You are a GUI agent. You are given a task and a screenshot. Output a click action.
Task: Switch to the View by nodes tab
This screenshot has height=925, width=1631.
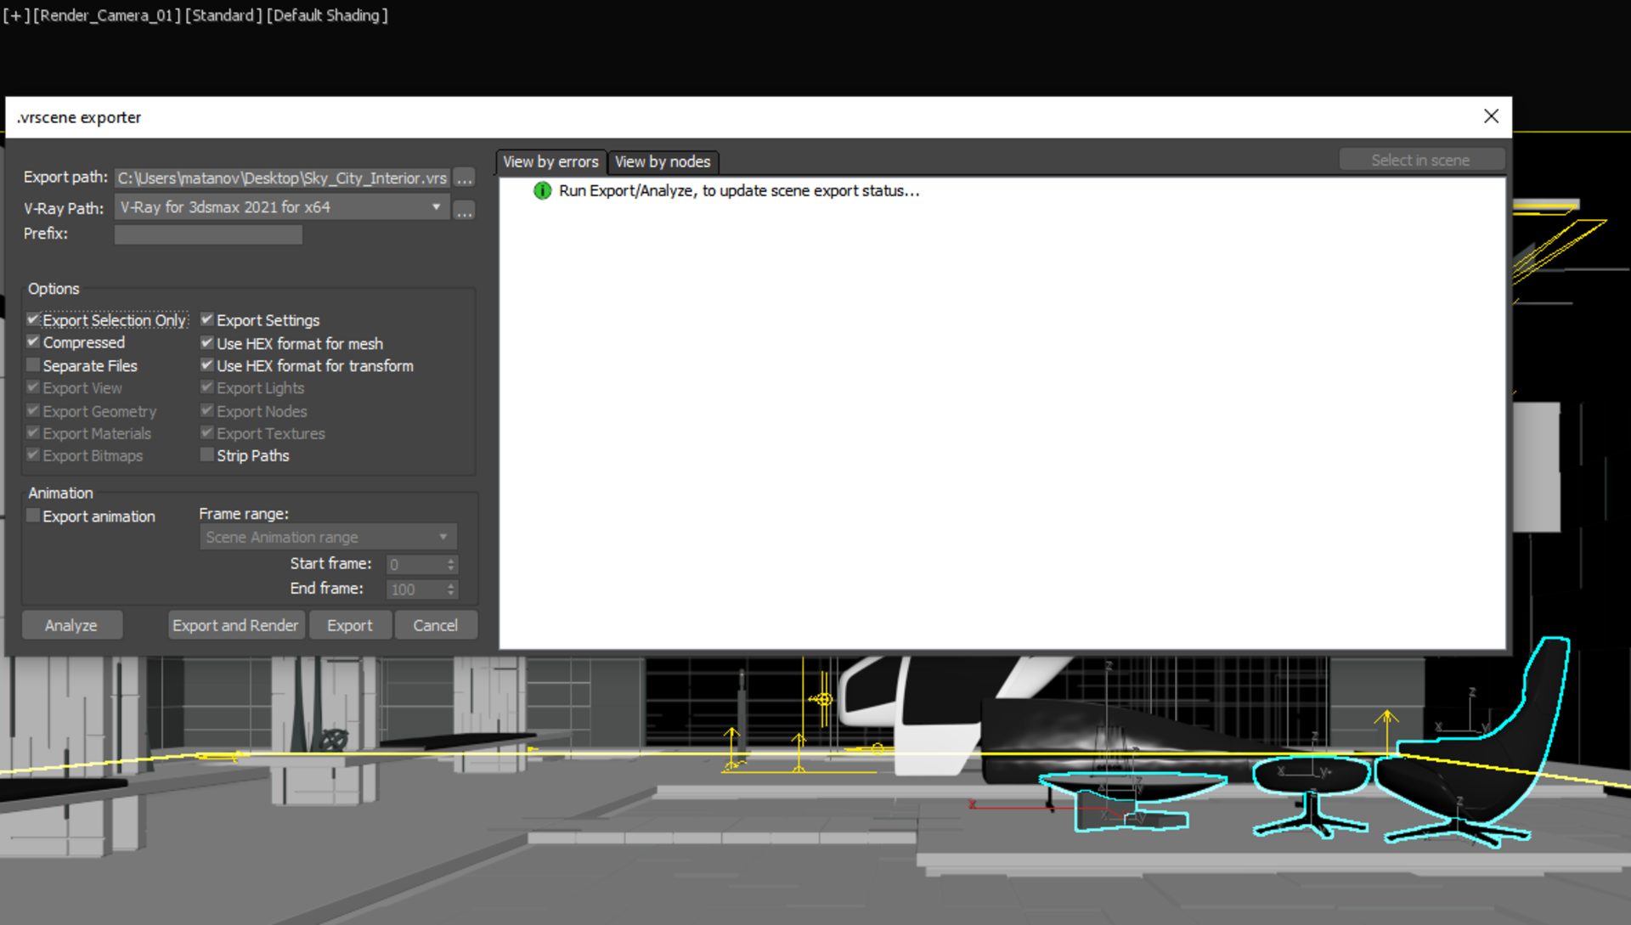[663, 161]
